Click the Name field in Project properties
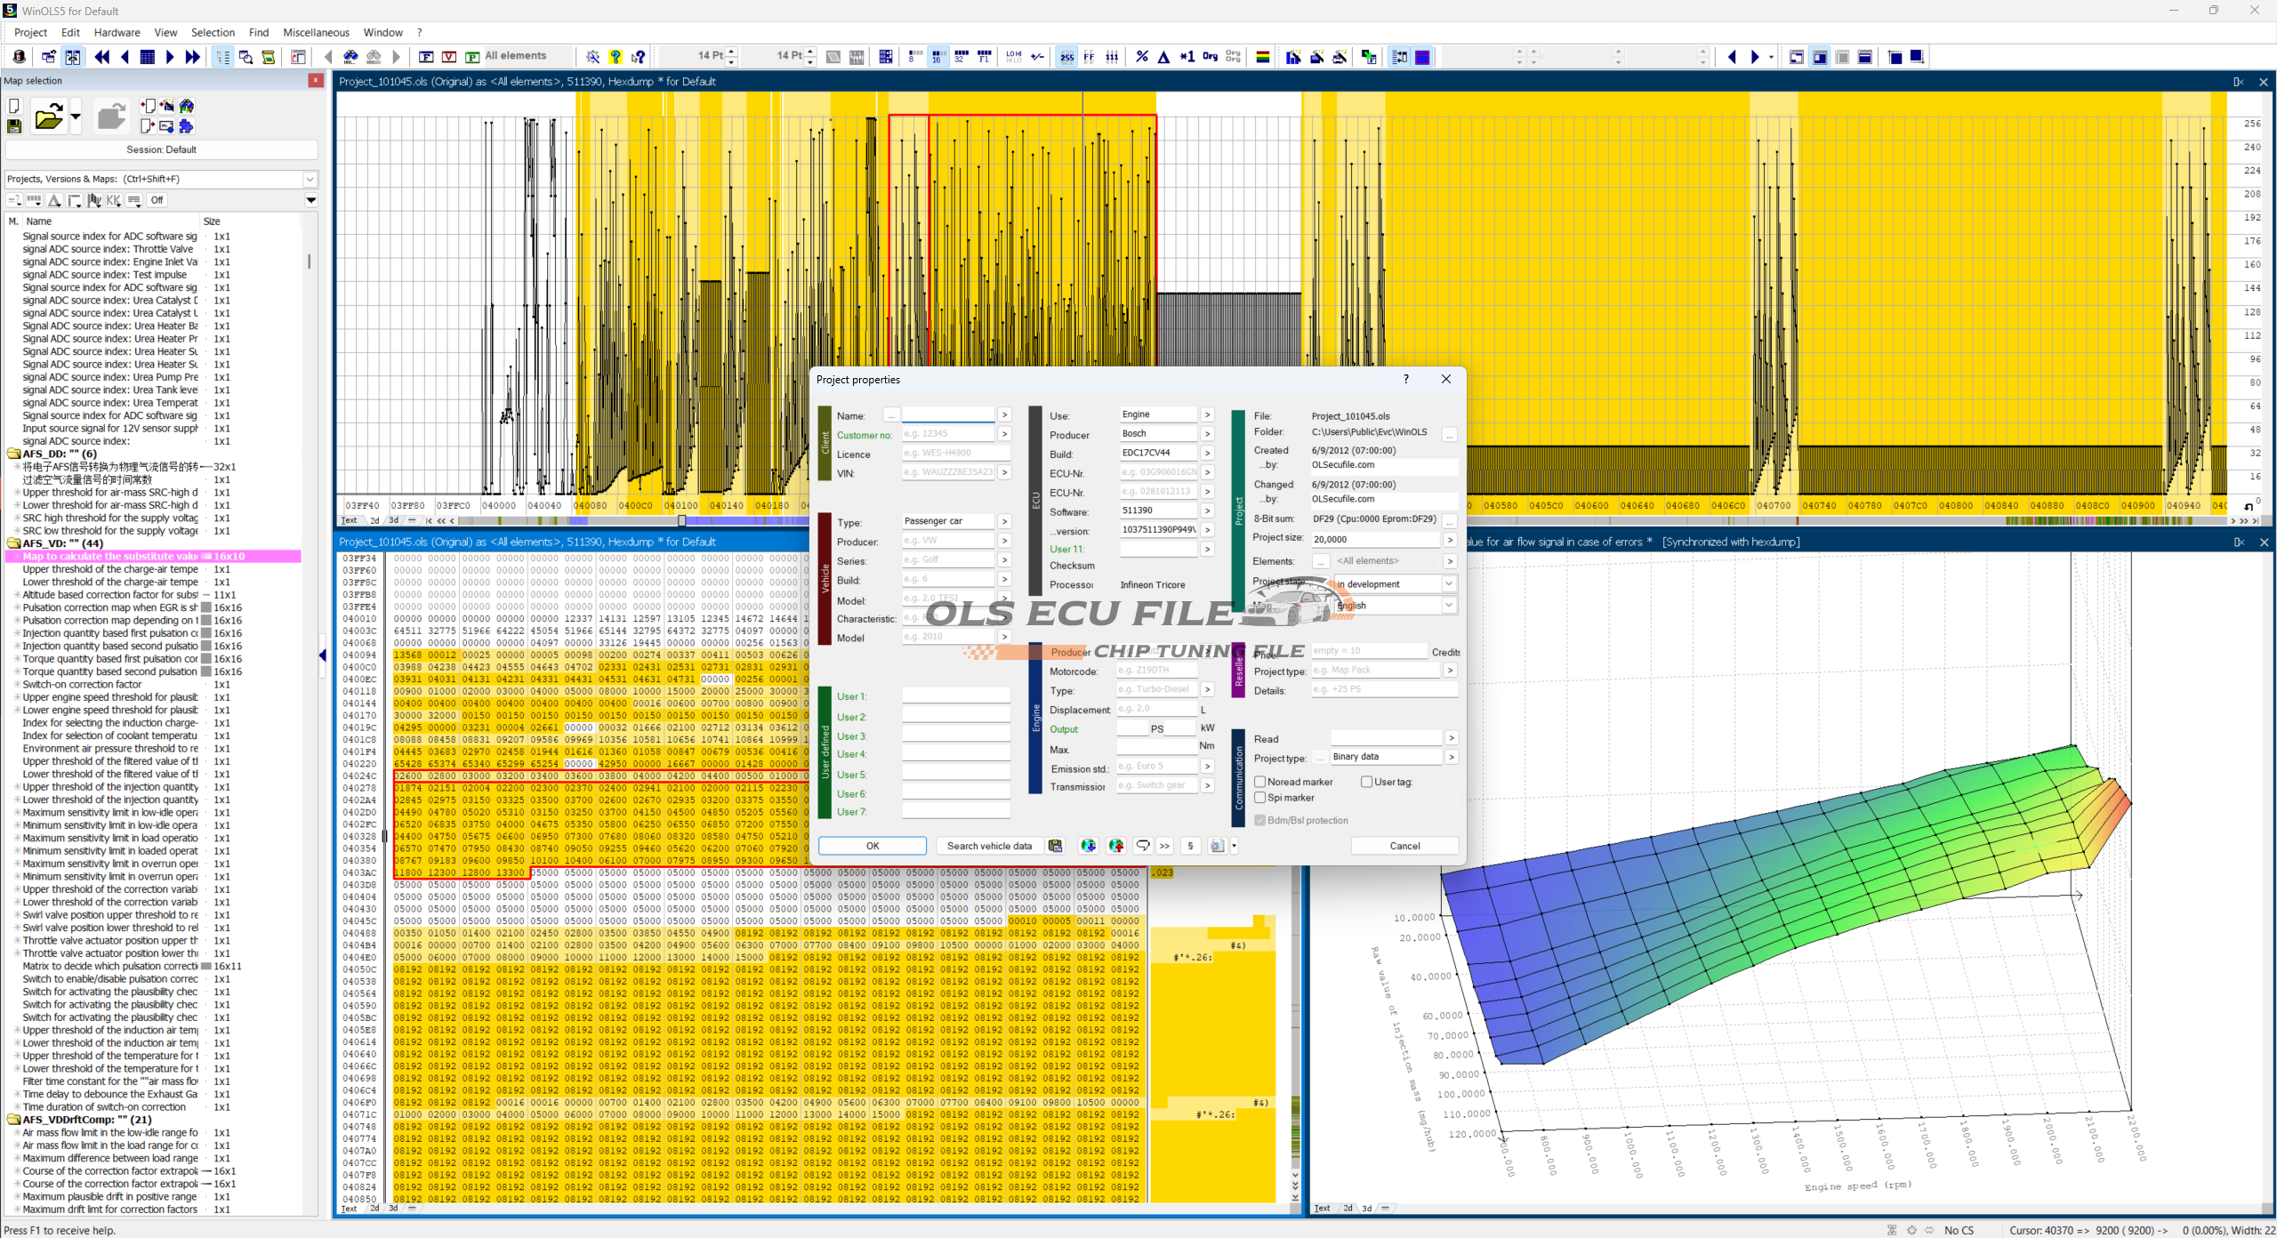This screenshot has height=1238, width=2277. tap(947, 415)
